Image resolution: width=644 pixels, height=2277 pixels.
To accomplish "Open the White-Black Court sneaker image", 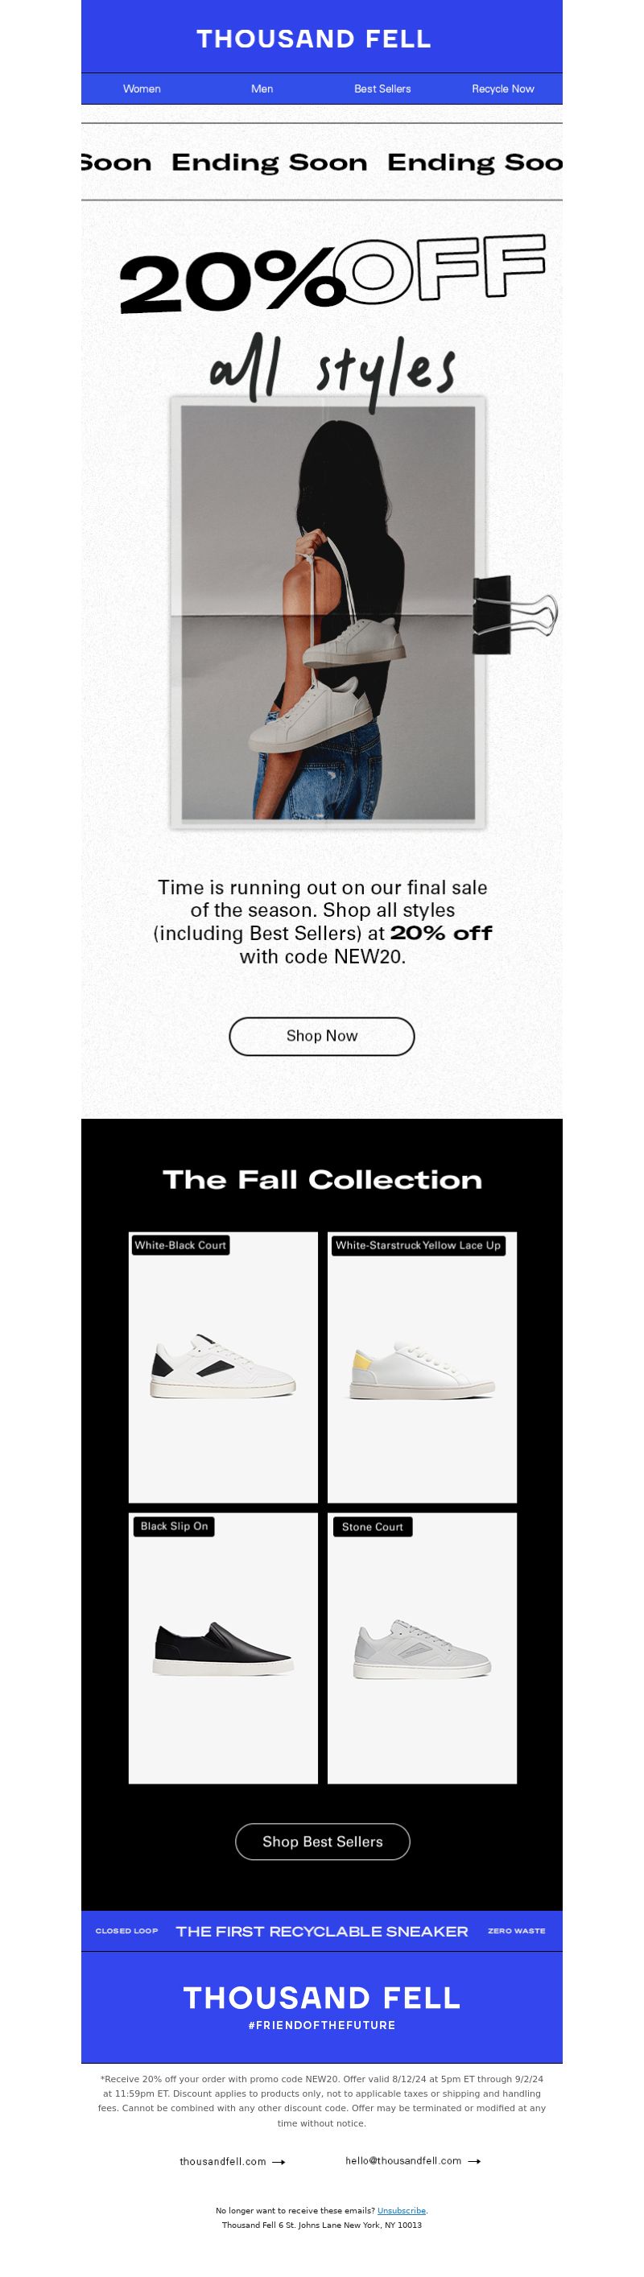I will click(x=223, y=1367).
